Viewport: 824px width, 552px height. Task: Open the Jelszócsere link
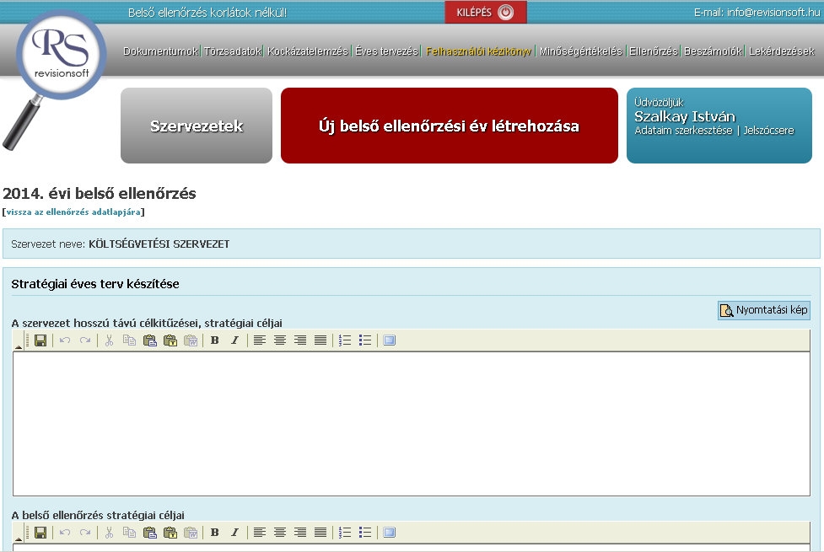tap(768, 131)
